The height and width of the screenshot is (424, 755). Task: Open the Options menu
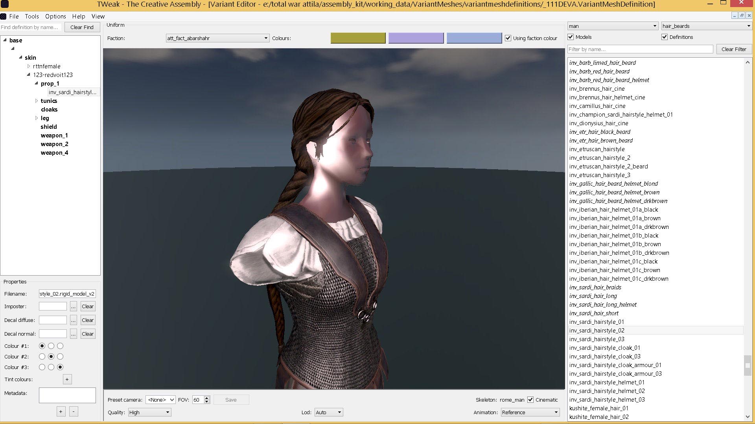click(55, 16)
